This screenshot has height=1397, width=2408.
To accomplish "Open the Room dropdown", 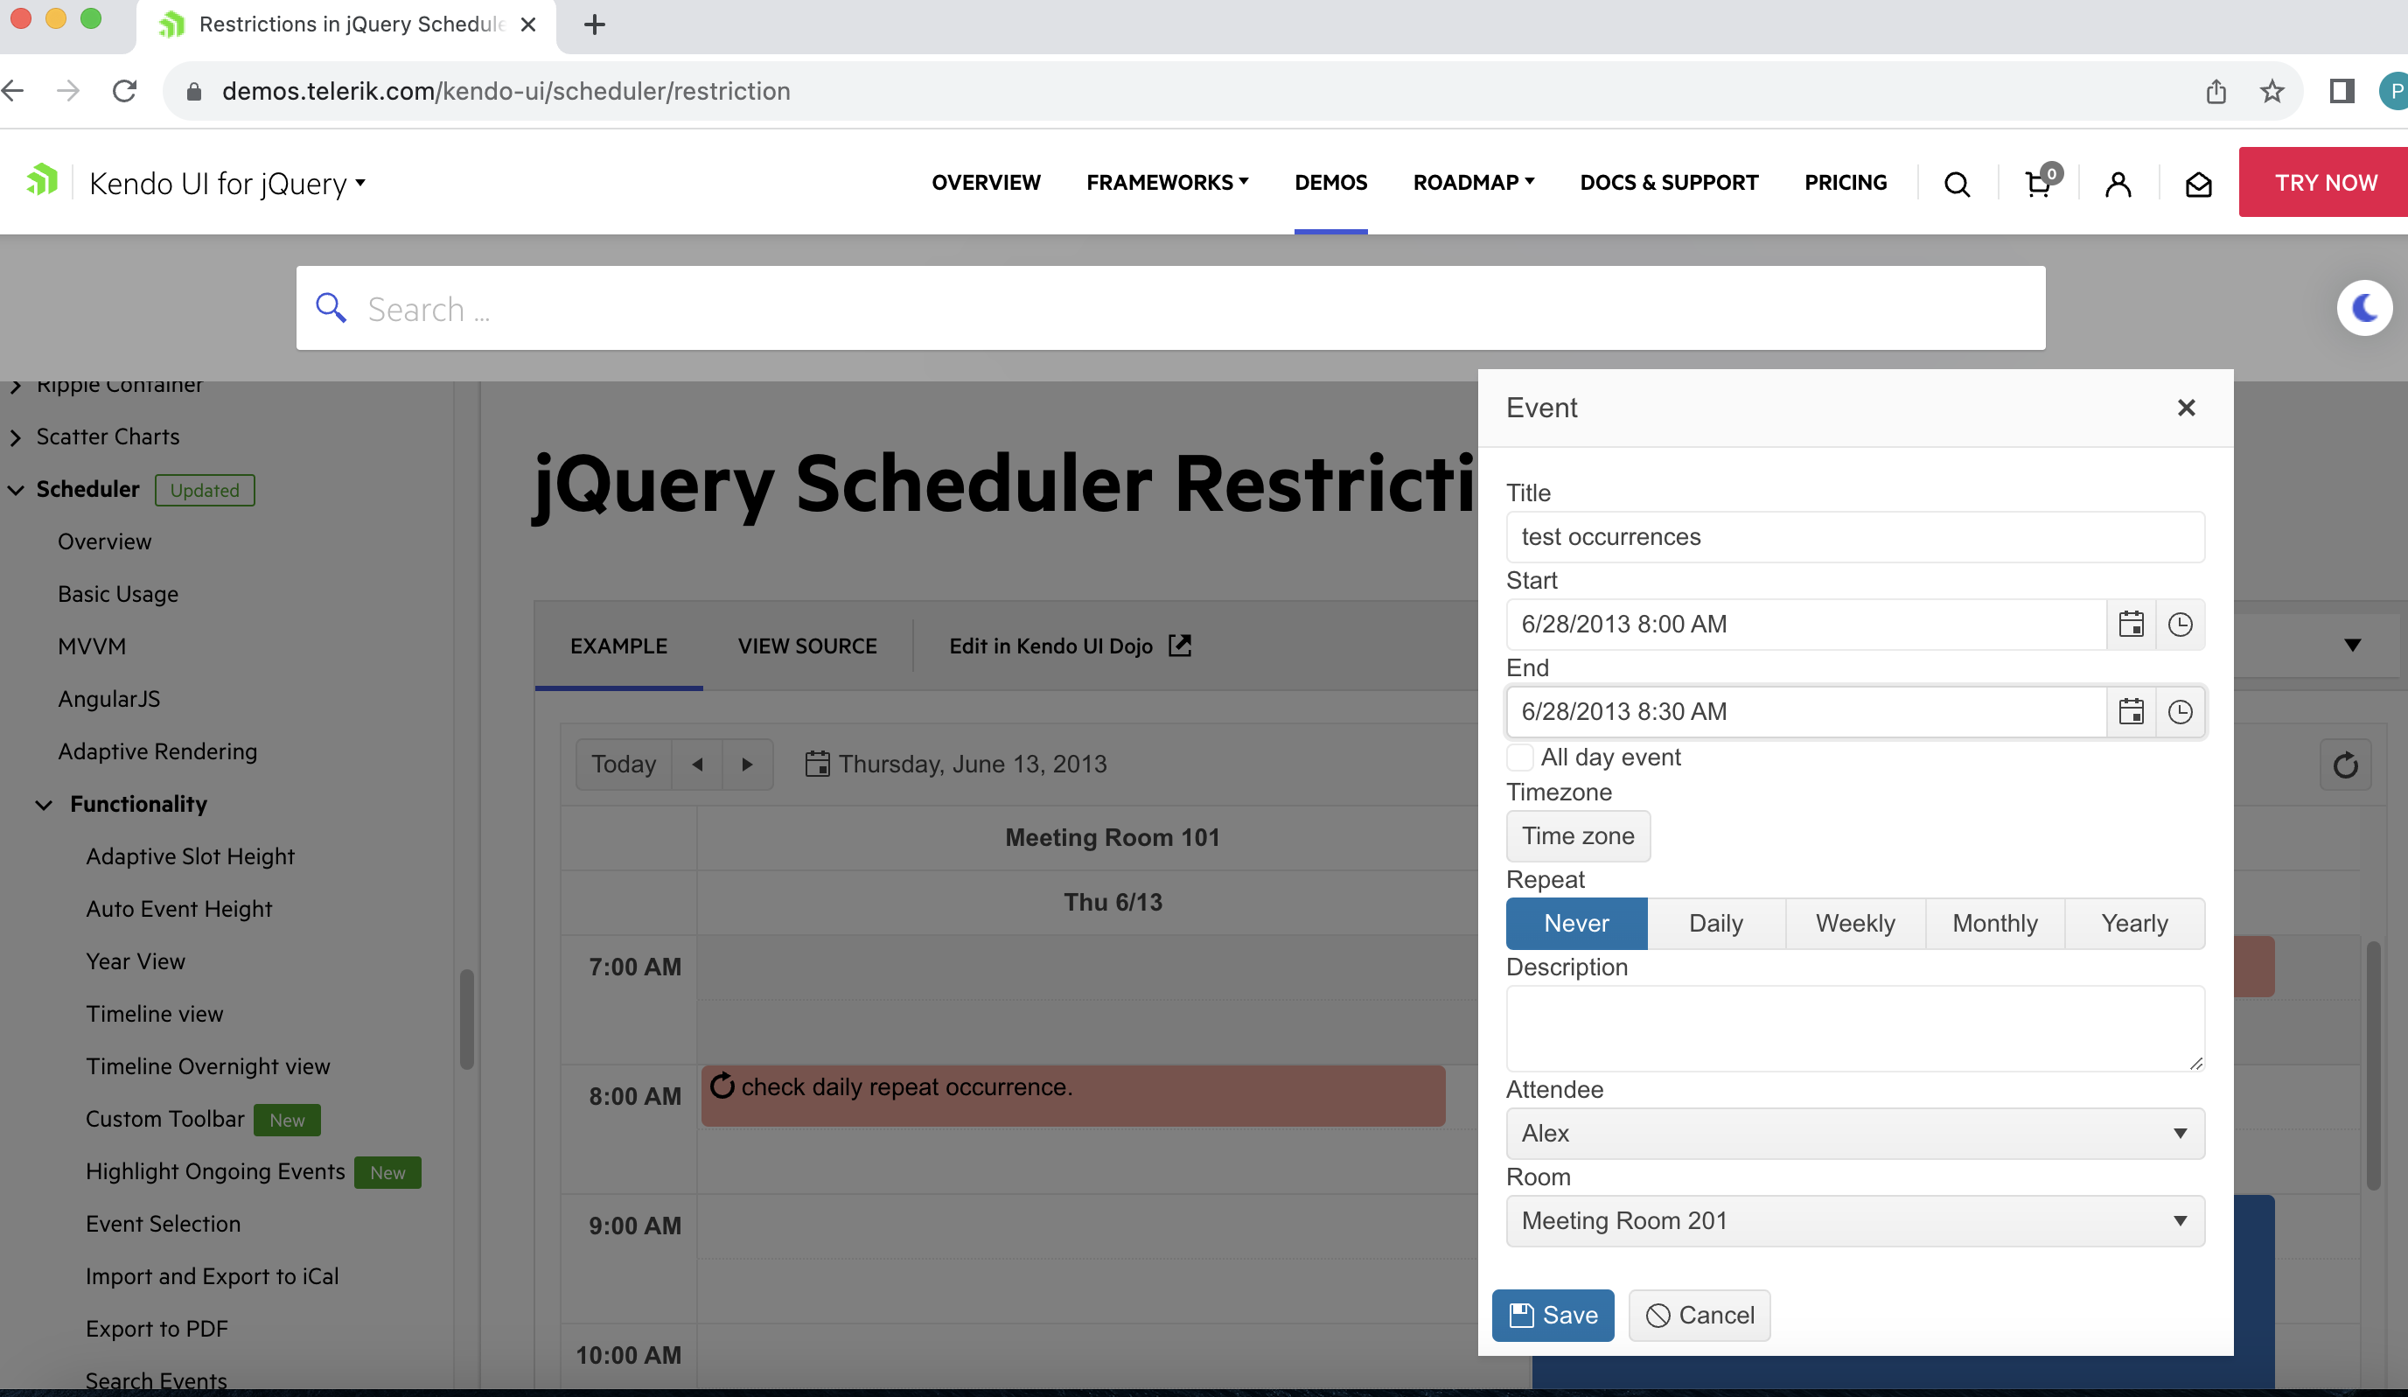I will tap(1854, 1221).
